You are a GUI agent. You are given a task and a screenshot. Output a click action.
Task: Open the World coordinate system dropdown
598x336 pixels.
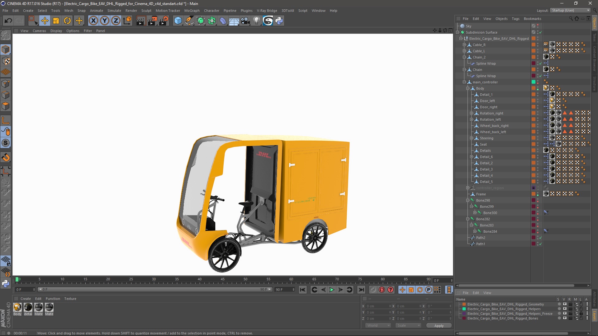[378, 325]
